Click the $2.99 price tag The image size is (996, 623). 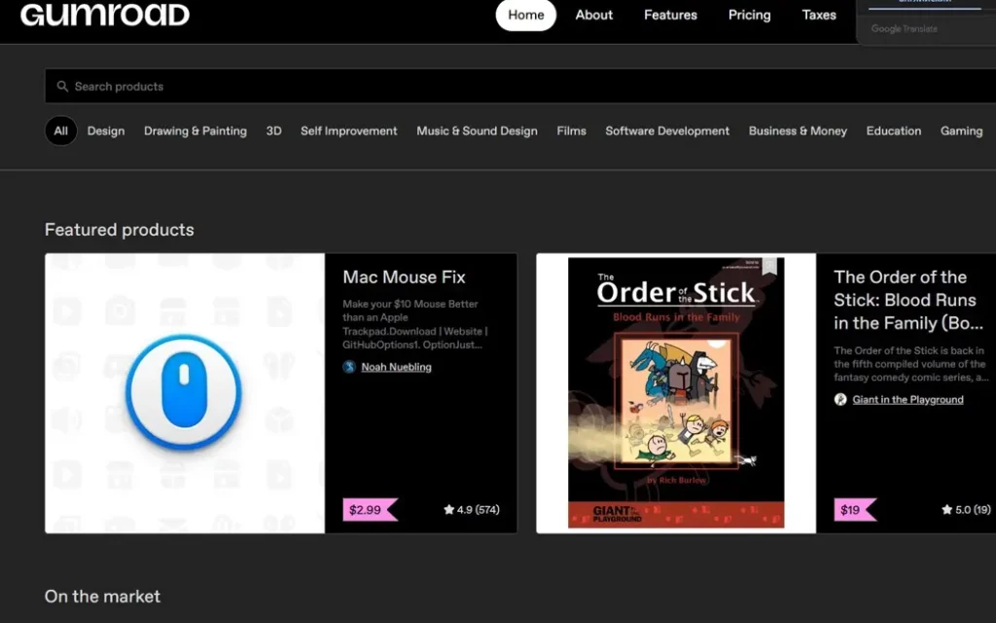coord(370,509)
